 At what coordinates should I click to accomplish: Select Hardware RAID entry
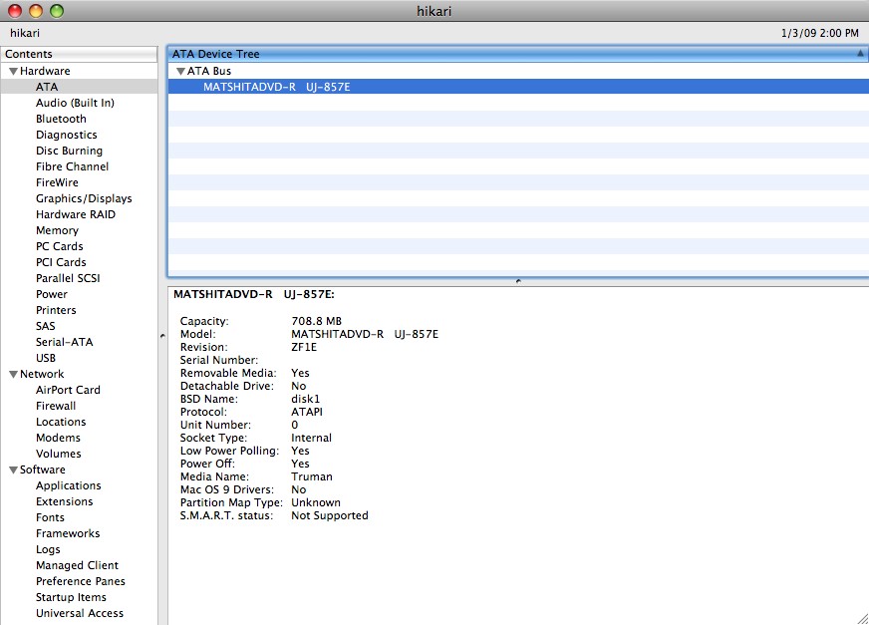pyautogui.click(x=76, y=214)
